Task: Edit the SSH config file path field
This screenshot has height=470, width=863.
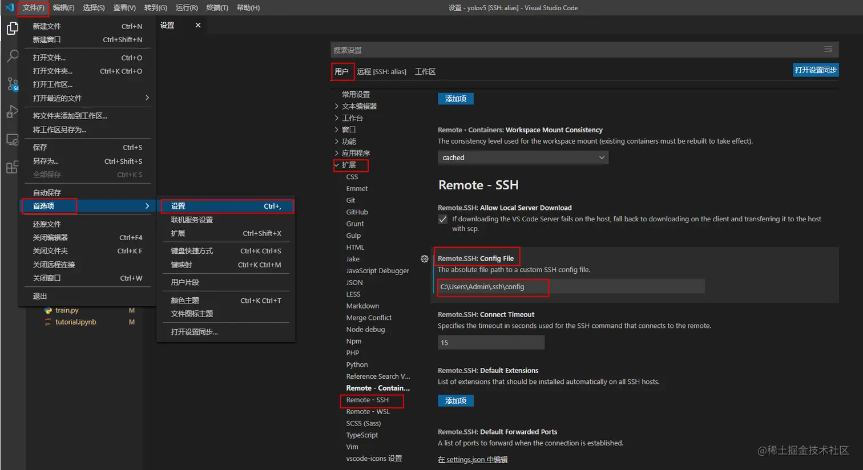Action: (571, 286)
